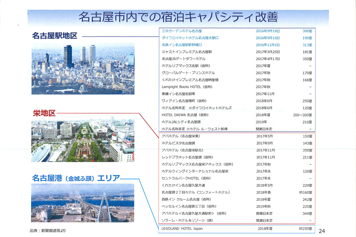Image resolution: width=356 pixels, height=237 pixels.
Task: Select くれたけイン名古屋久屋大通
Action: (x=183, y=185)
